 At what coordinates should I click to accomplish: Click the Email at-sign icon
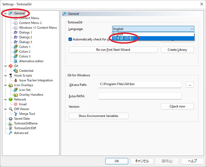(16, 104)
